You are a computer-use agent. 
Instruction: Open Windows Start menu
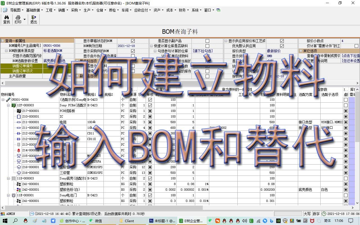[5, 221]
